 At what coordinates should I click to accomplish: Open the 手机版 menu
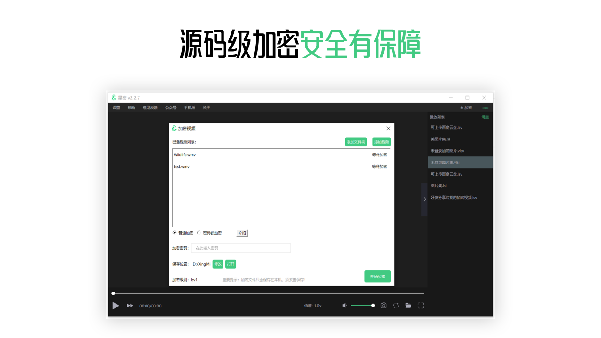[189, 108]
